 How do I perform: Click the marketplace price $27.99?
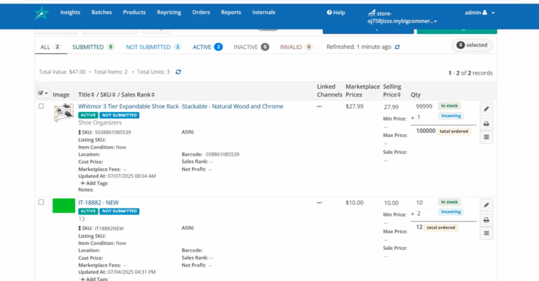pos(354,106)
